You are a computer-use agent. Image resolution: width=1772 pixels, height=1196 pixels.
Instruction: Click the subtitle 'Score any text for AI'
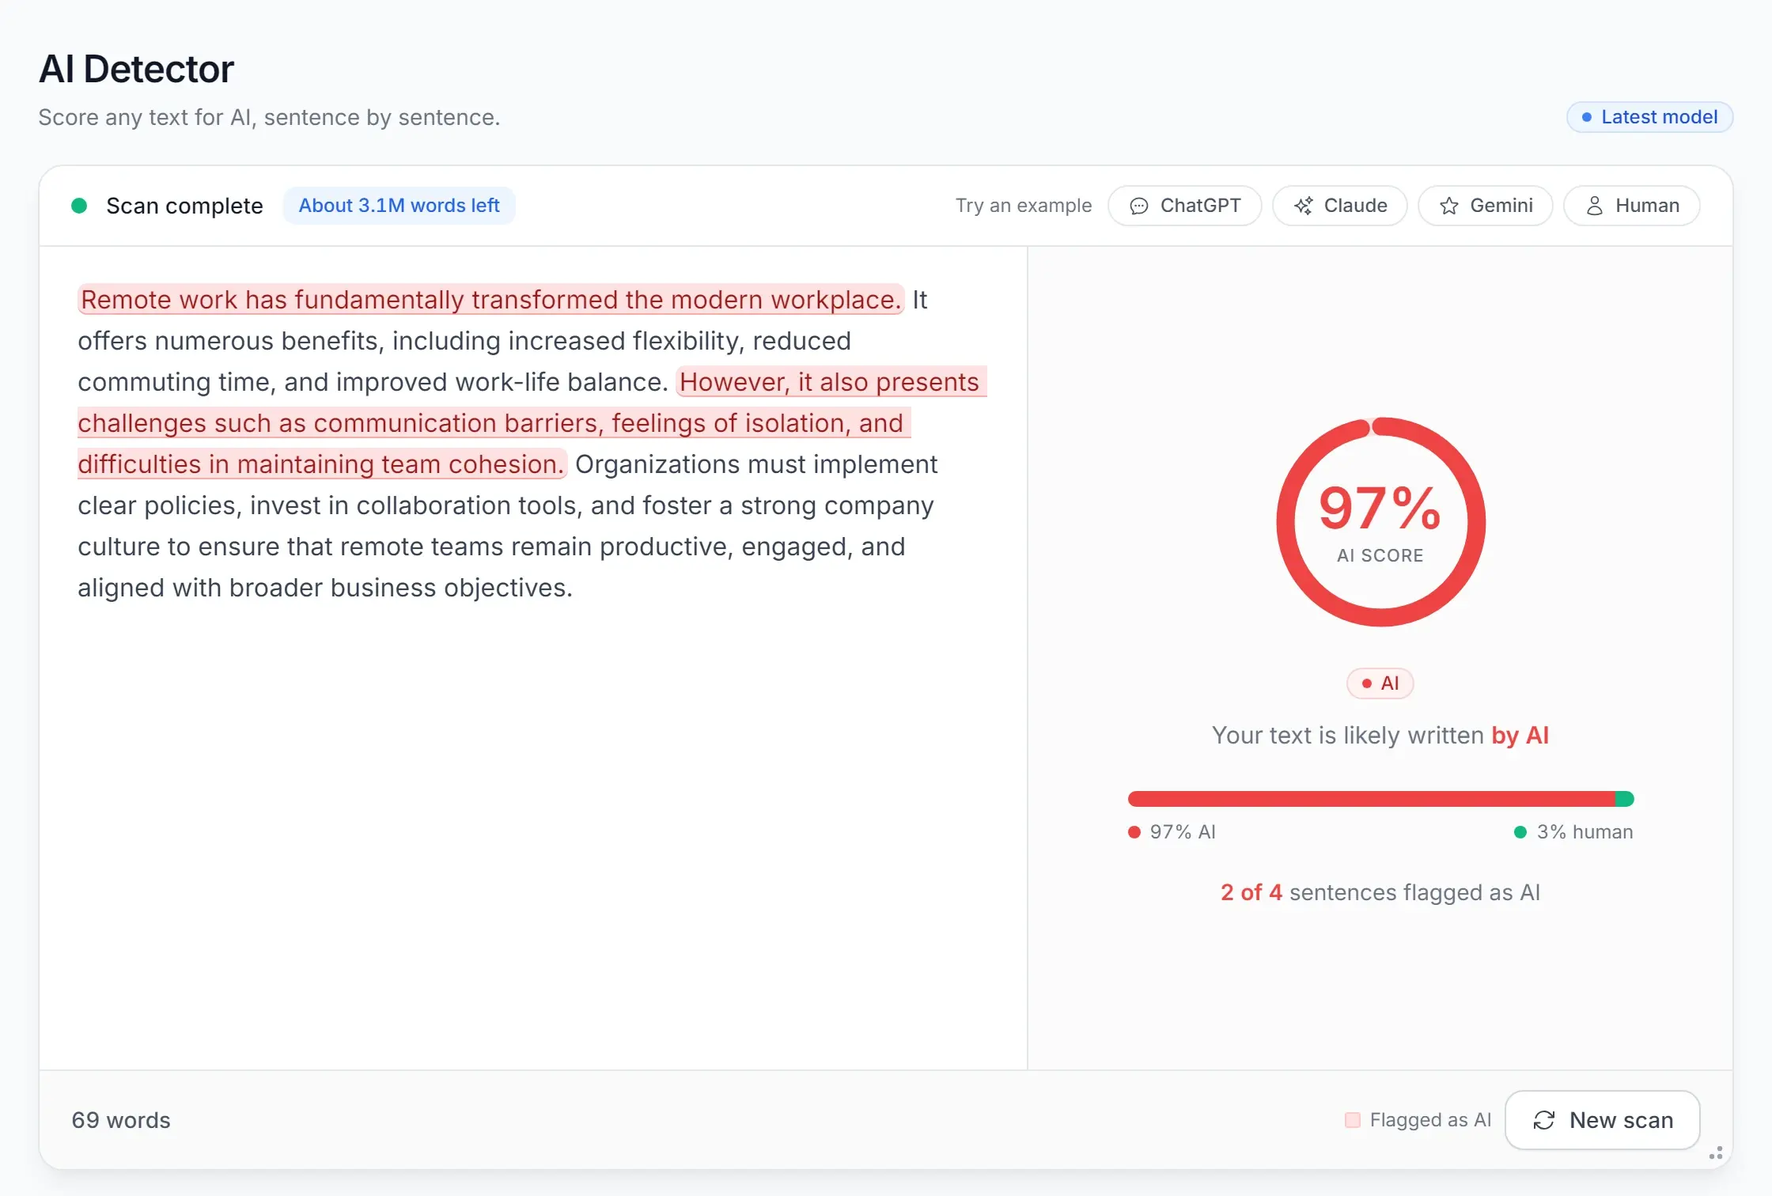(269, 117)
